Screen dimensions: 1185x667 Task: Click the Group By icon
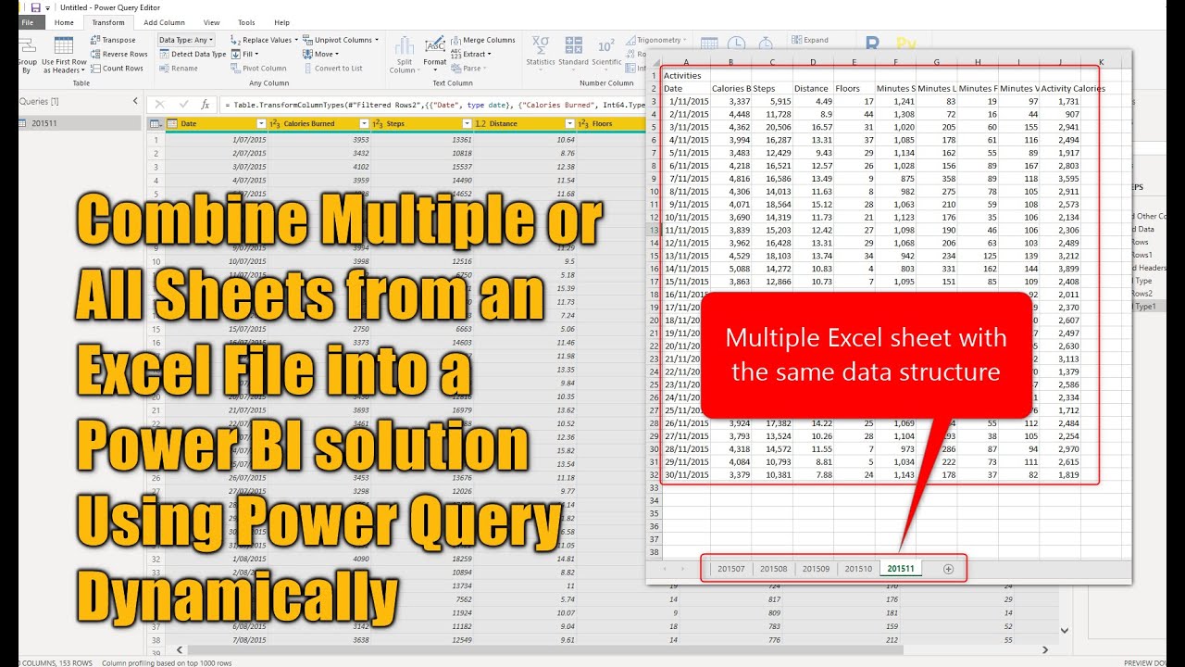tap(28, 45)
